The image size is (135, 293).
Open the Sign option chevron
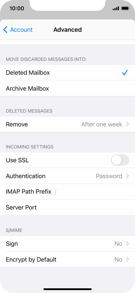click(x=128, y=244)
